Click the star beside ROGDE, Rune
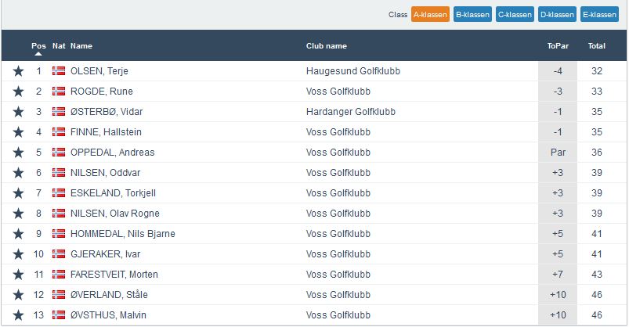This screenshot has height=327, width=629. point(18,92)
